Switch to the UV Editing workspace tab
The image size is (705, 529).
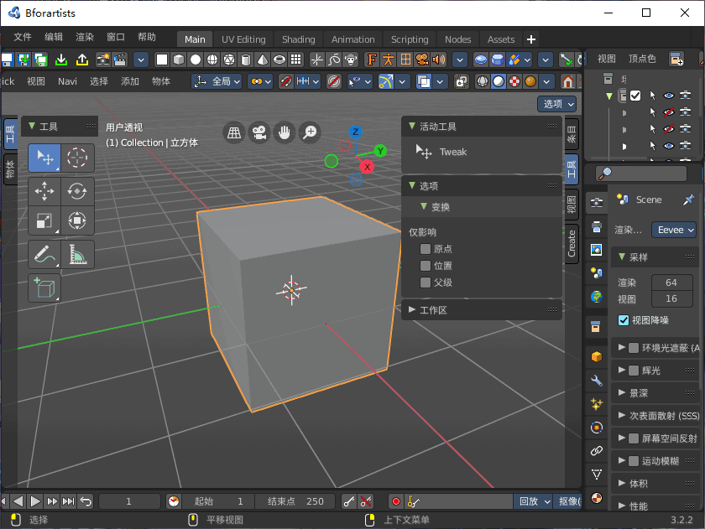pyautogui.click(x=243, y=39)
